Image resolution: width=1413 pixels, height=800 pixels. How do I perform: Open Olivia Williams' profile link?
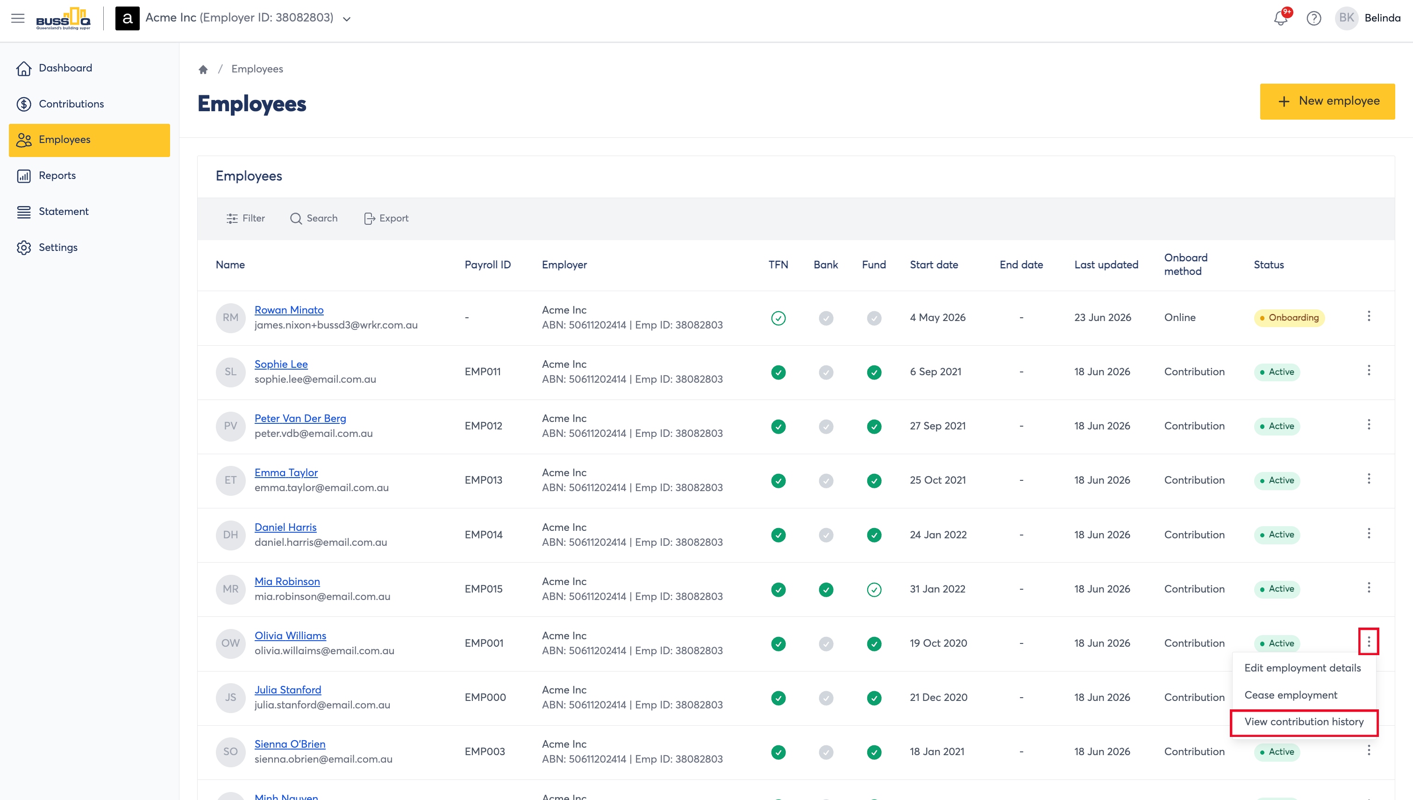click(x=290, y=636)
